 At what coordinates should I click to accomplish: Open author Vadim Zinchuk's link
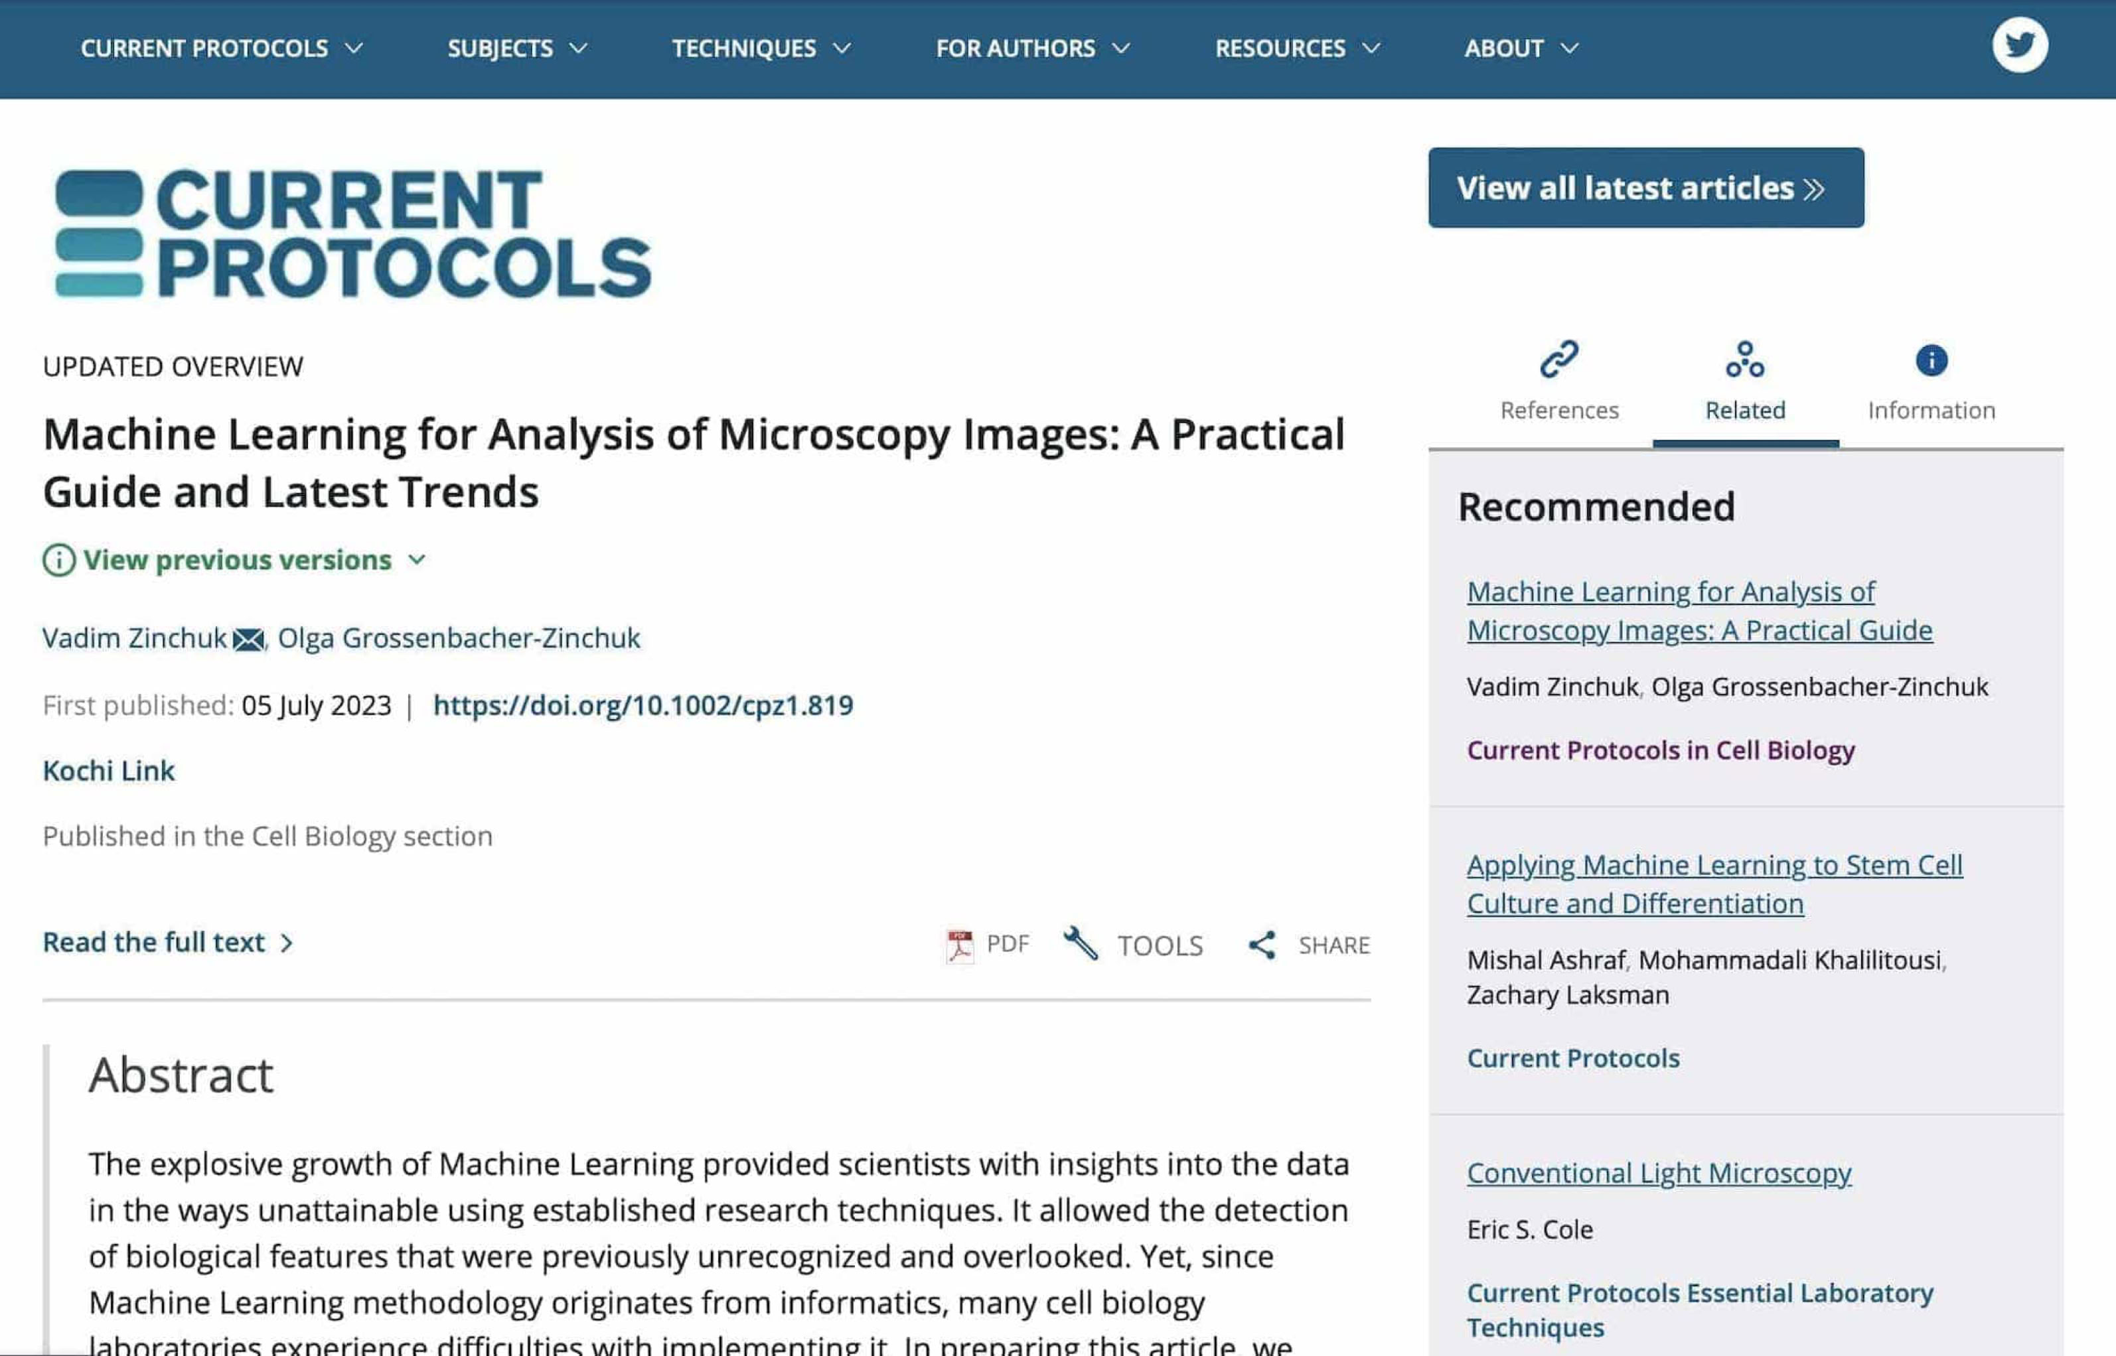coord(135,638)
